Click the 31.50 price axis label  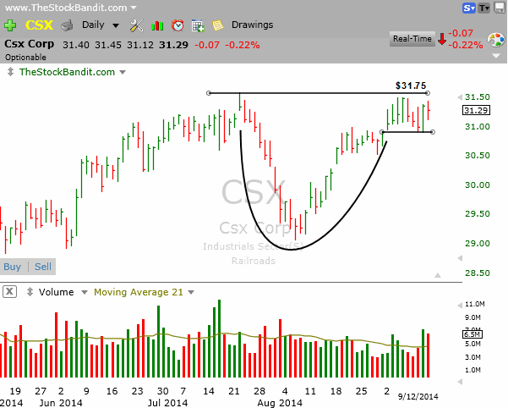(478, 97)
